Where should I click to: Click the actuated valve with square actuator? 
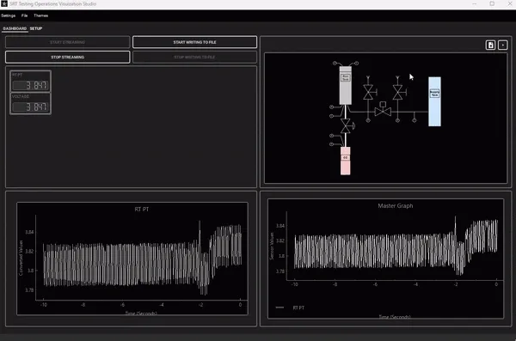click(x=383, y=109)
